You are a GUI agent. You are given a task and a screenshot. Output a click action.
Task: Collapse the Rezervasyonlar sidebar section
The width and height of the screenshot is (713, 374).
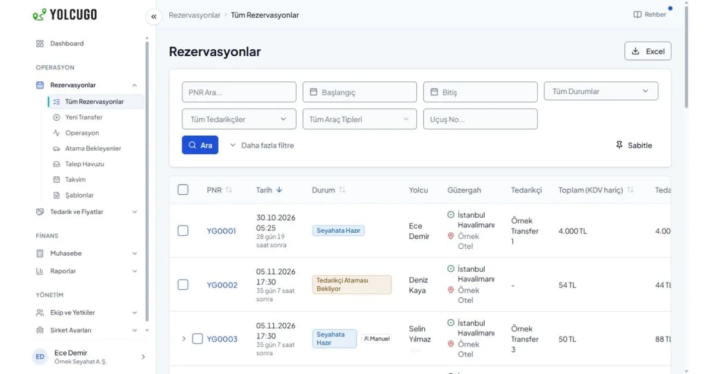coord(134,85)
